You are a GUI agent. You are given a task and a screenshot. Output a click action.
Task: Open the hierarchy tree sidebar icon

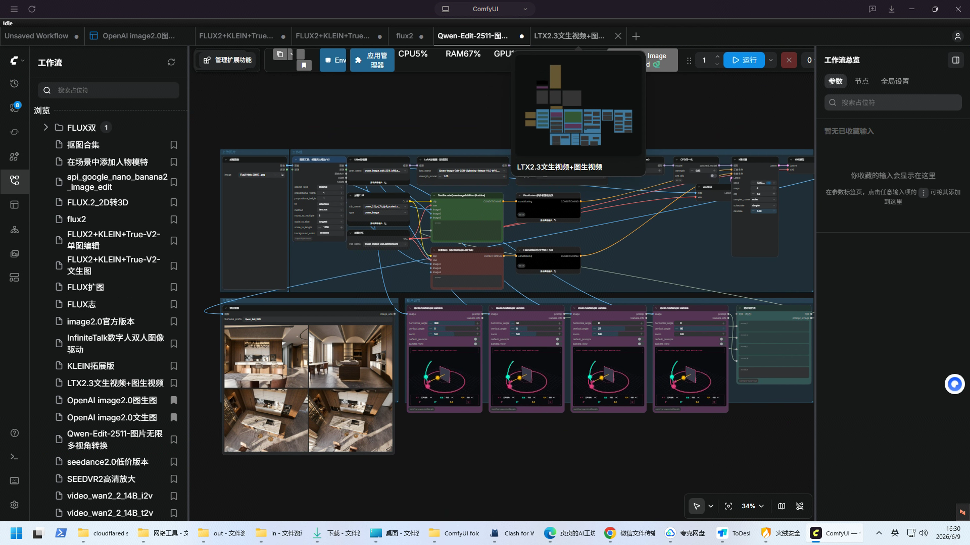[x=15, y=230]
